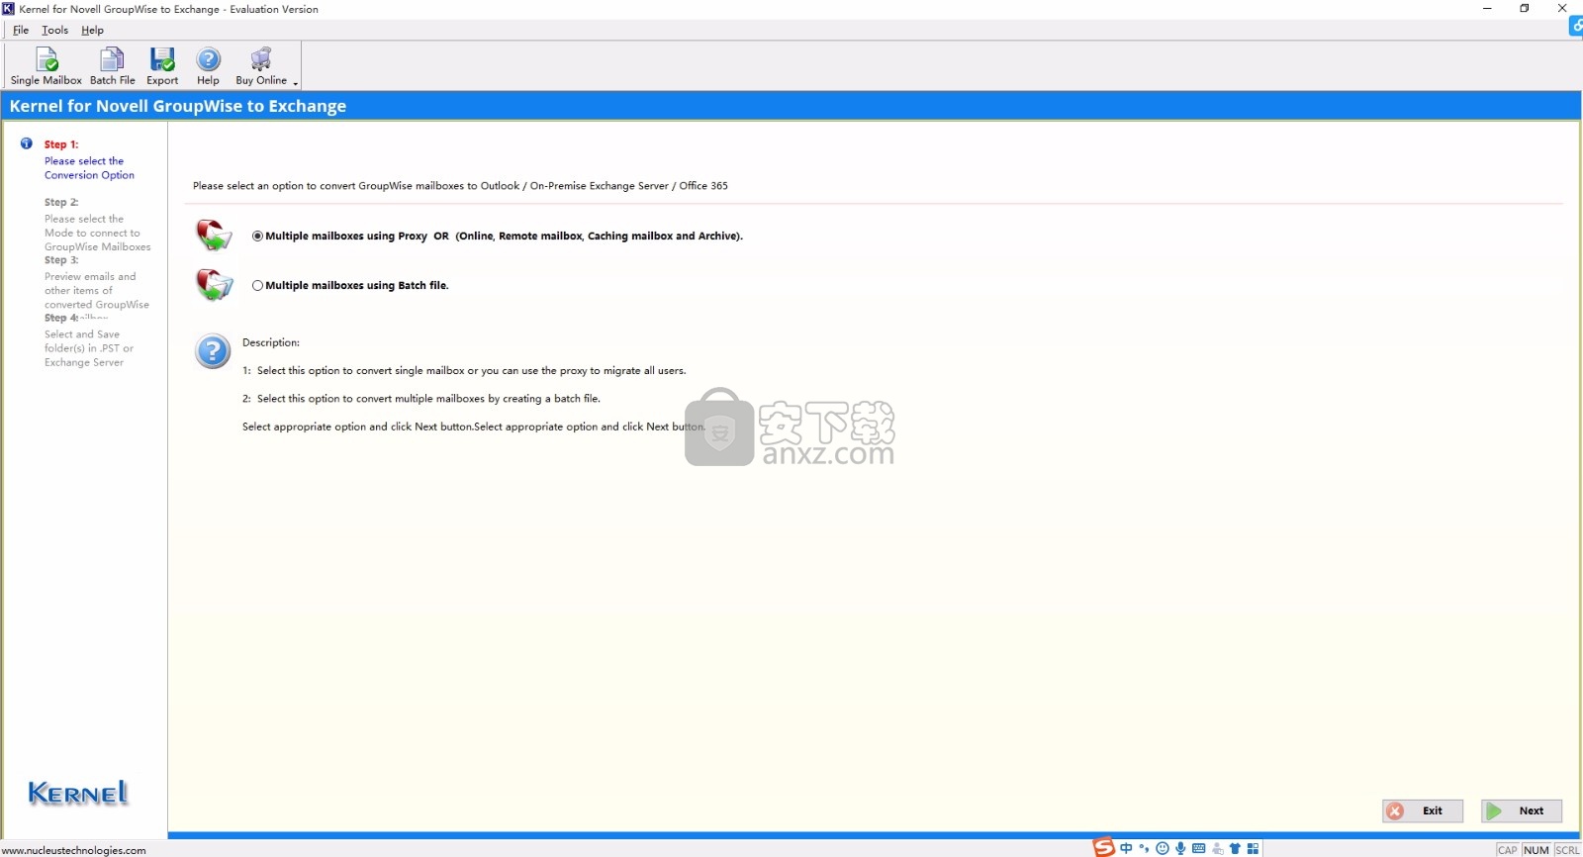The image size is (1583, 857).
Task: Click the microphone voice input icon
Action: (1180, 848)
